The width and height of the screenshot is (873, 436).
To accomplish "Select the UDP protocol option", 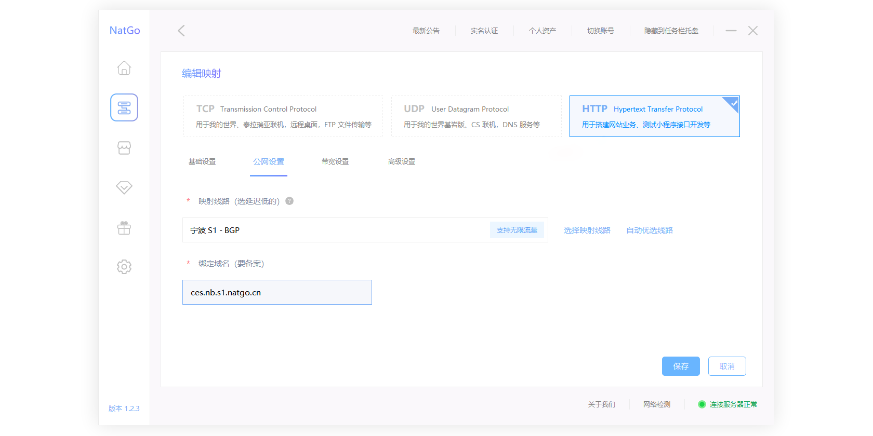I will tap(476, 116).
